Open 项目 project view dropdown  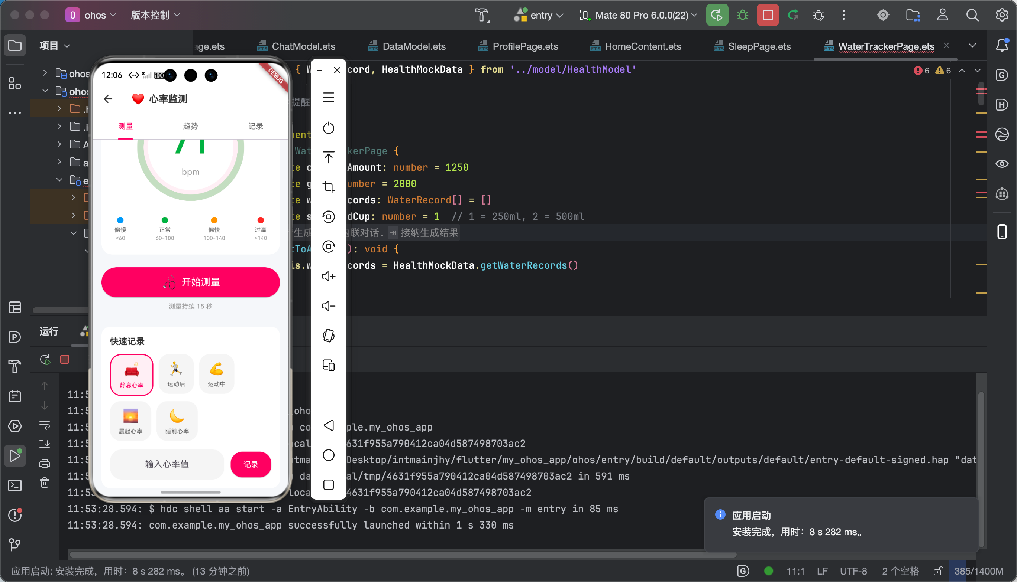point(55,46)
